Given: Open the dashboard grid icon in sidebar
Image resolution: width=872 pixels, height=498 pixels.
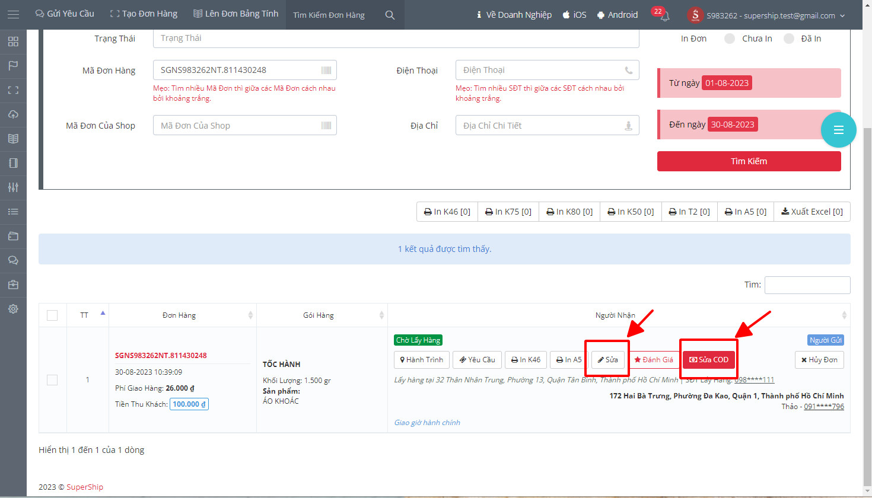Looking at the screenshot, I should point(13,41).
